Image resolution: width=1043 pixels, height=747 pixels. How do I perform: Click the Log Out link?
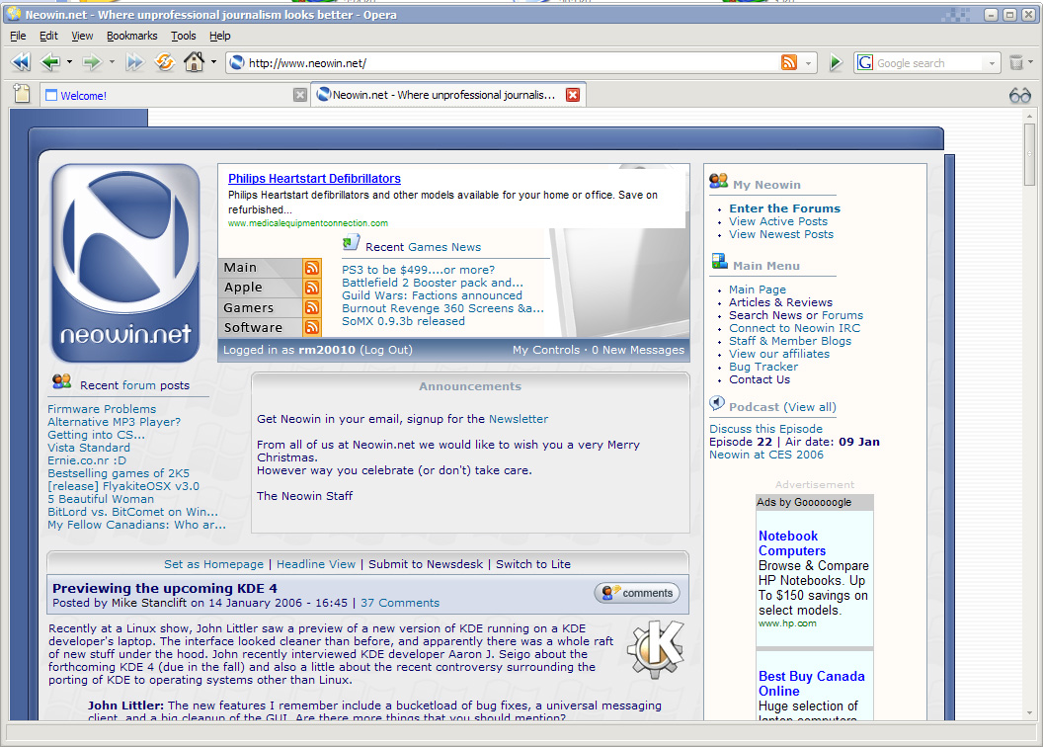pos(386,350)
